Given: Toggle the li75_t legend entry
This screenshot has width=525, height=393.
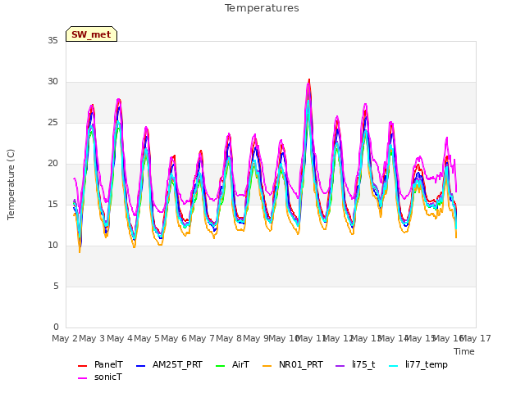Looking at the screenshot, I should coord(355,364).
